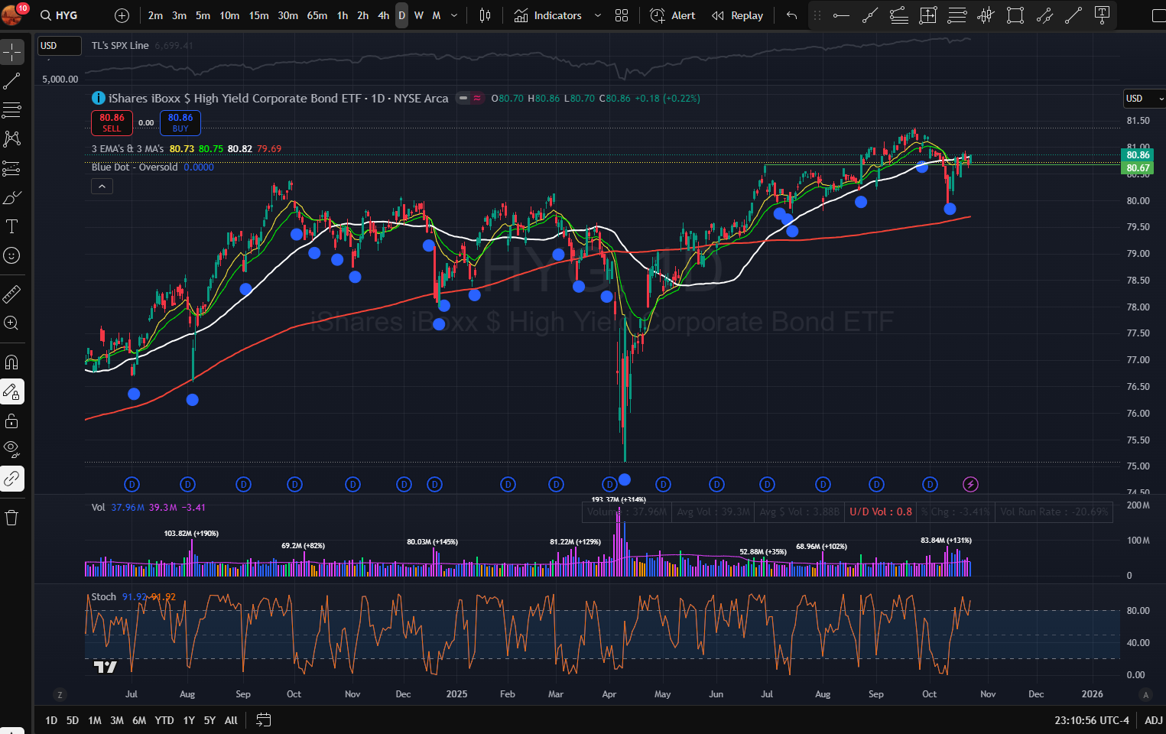Toggle the chart drawings sync link icon

point(11,479)
